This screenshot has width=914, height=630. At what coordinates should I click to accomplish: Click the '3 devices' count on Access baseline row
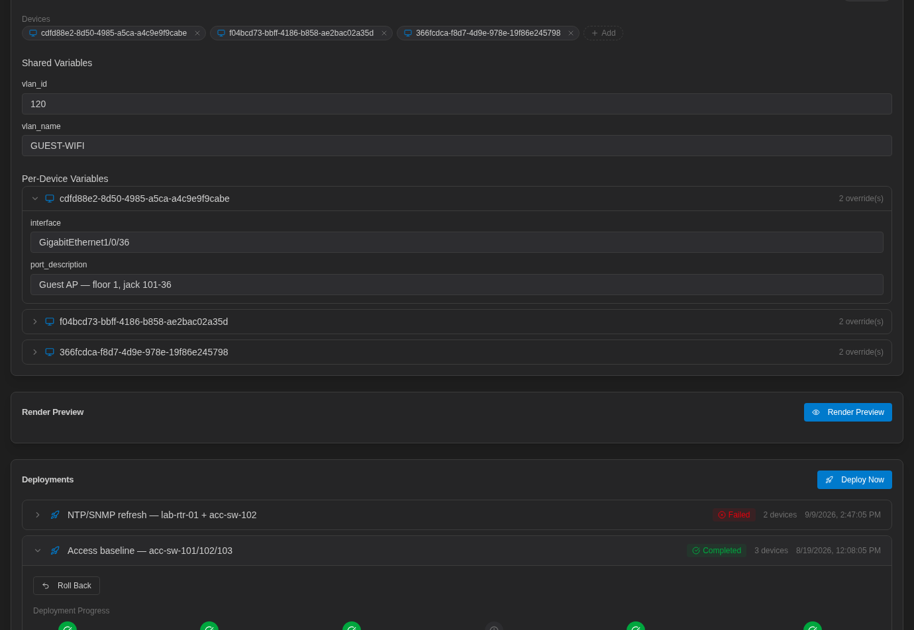(771, 551)
